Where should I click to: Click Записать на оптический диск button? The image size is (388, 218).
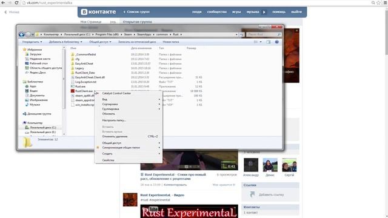[x=137, y=42]
